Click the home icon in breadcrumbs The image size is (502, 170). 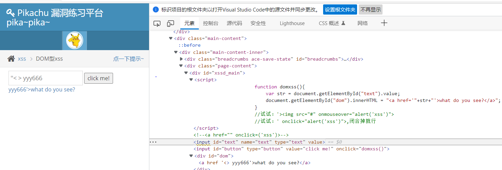[x=11, y=59]
